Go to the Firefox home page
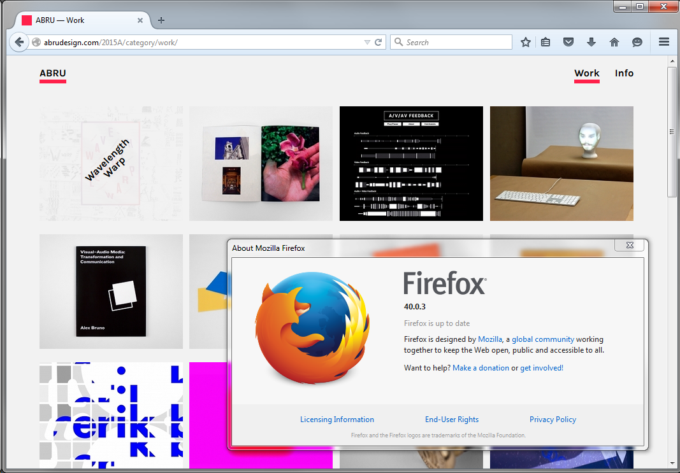680x473 pixels. 614,41
